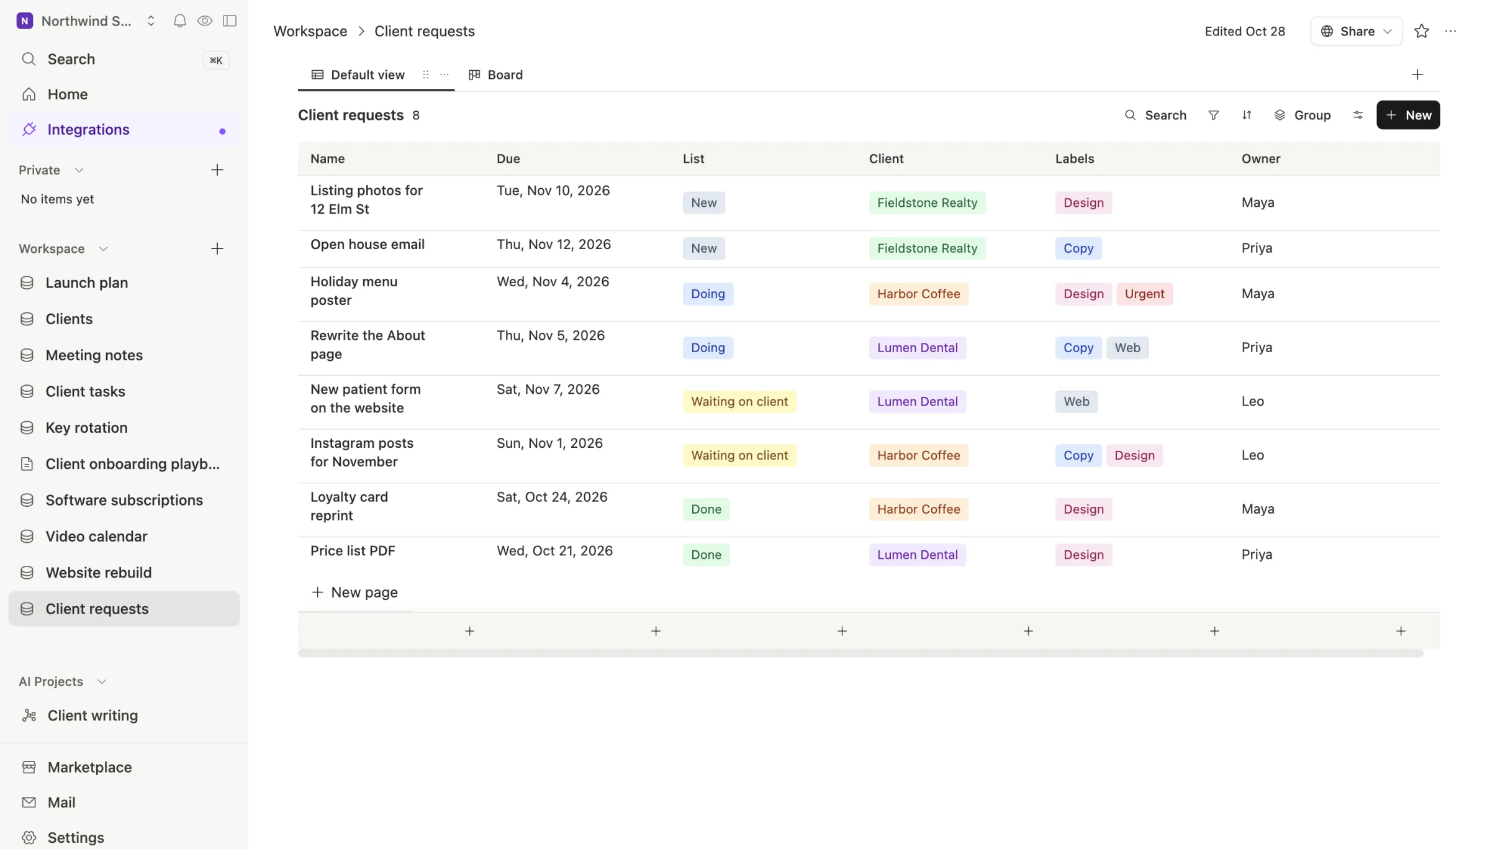Image resolution: width=1490 pixels, height=849 pixels.
Task: Open the Client writing project
Action: [124, 715]
